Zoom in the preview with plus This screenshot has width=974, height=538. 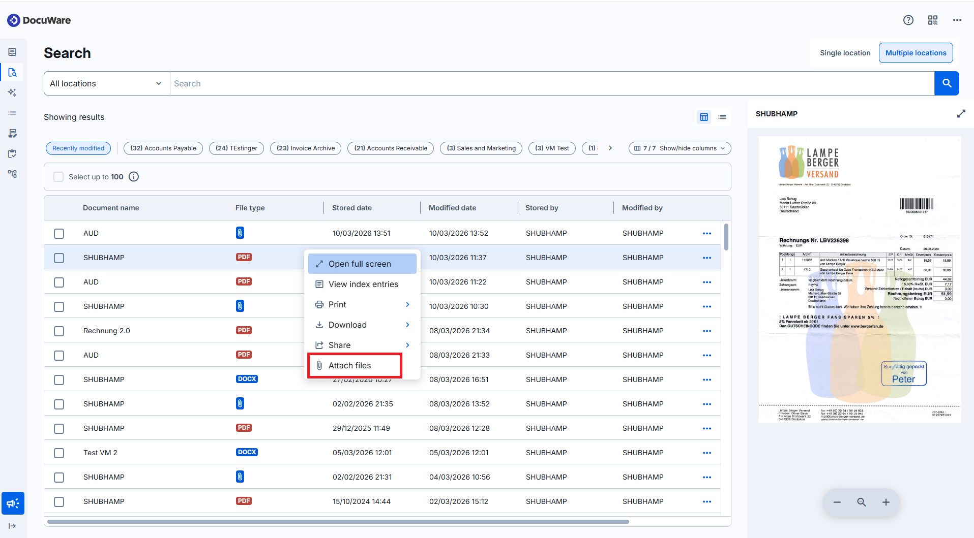pos(886,502)
